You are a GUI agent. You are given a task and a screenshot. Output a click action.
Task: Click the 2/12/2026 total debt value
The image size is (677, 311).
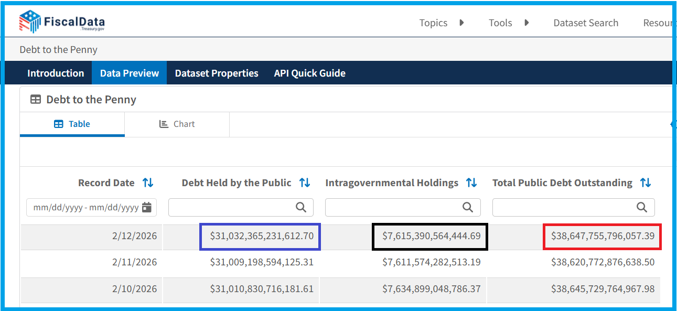[602, 236]
